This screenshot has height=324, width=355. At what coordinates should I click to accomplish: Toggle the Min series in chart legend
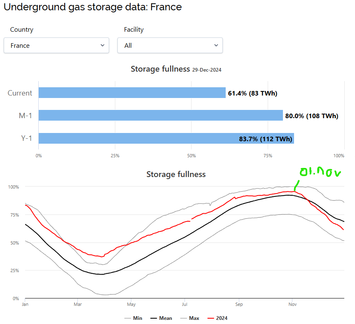tap(137, 318)
